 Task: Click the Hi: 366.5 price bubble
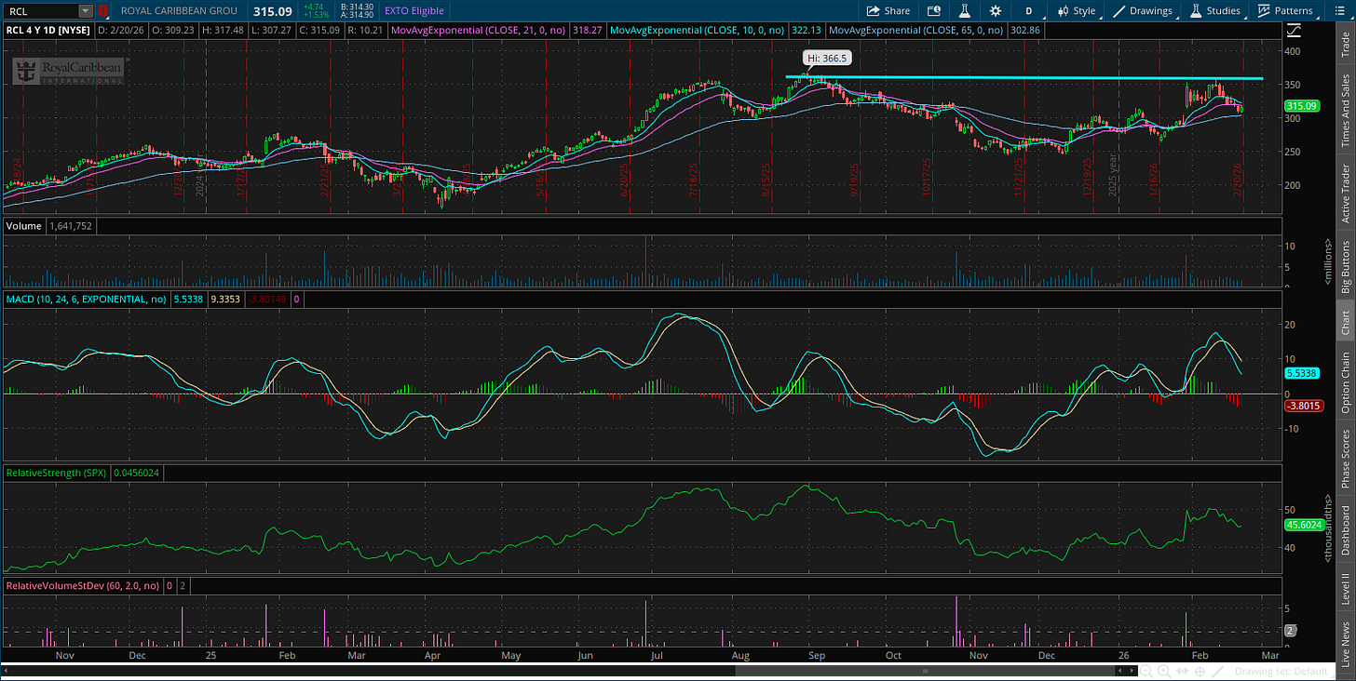(x=826, y=58)
